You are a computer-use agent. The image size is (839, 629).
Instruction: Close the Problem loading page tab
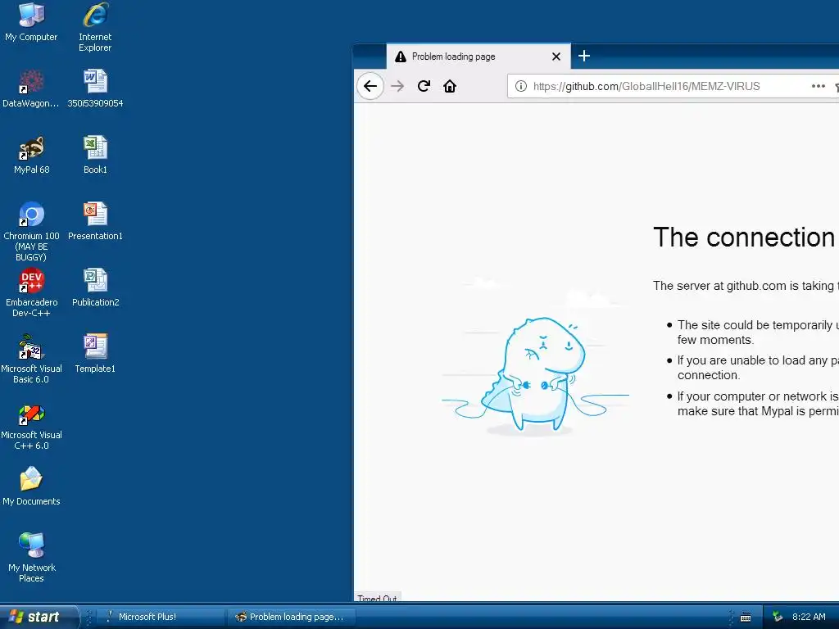click(x=556, y=57)
